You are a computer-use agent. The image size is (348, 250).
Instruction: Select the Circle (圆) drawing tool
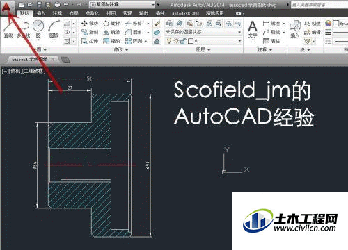(x=38, y=29)
